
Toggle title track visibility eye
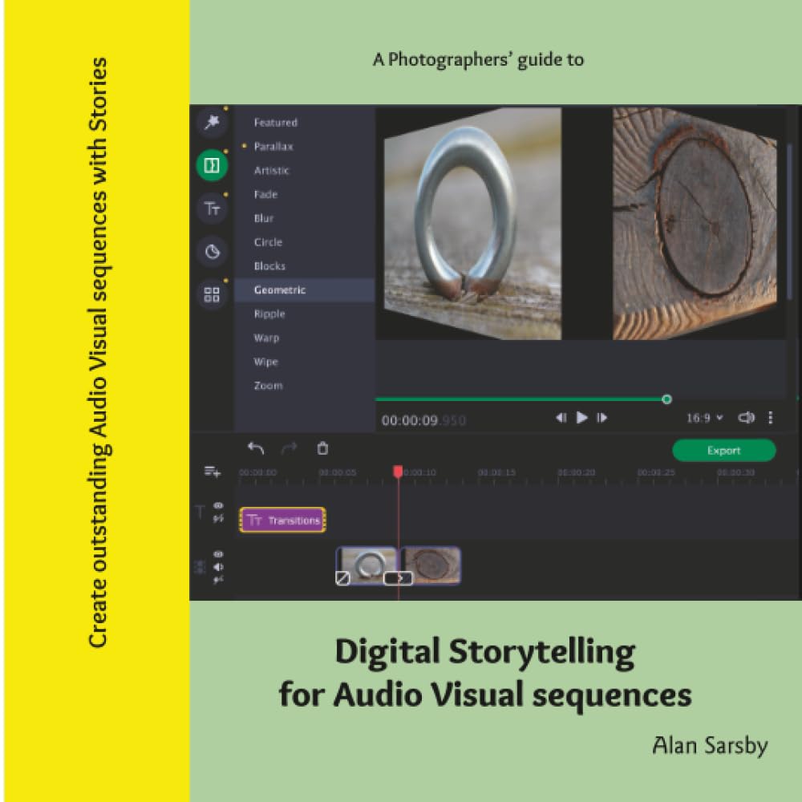click(218, 505)
